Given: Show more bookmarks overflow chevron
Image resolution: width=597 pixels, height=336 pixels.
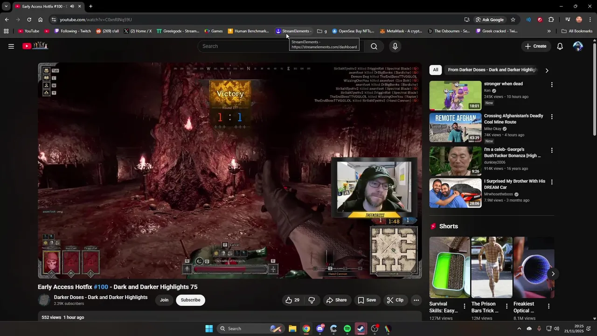Looking at the screenshot, I should tap(549, 31).
